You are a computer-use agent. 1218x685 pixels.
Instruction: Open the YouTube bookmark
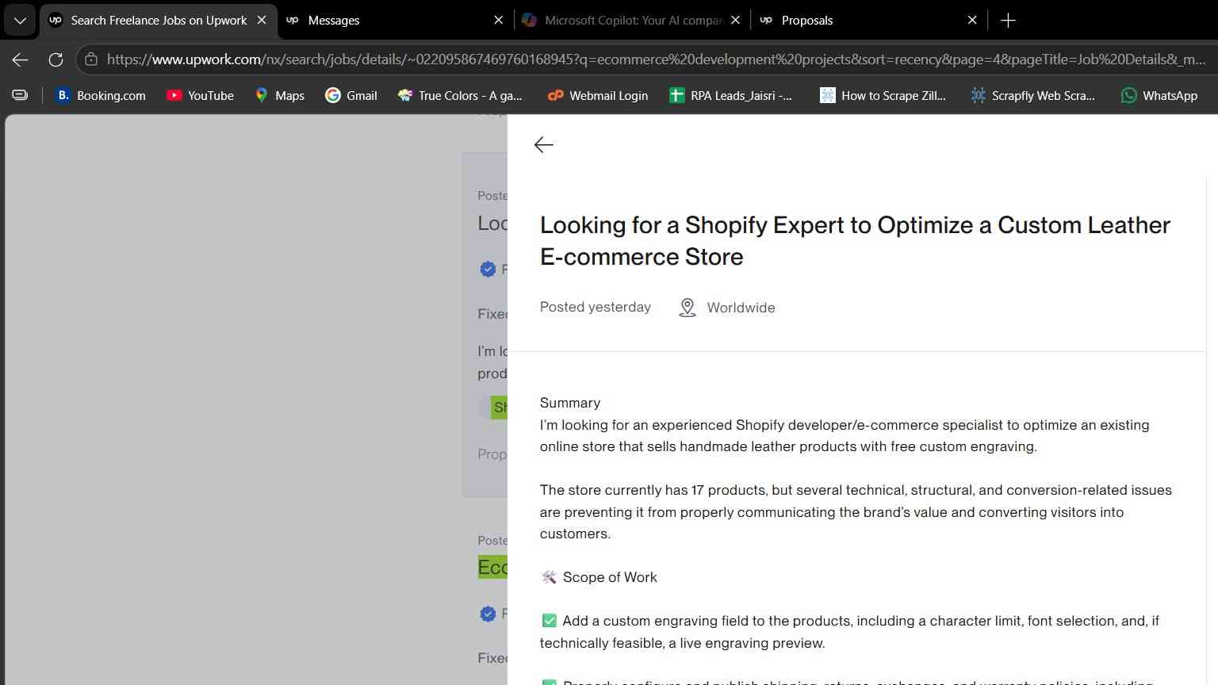[200, 95]
